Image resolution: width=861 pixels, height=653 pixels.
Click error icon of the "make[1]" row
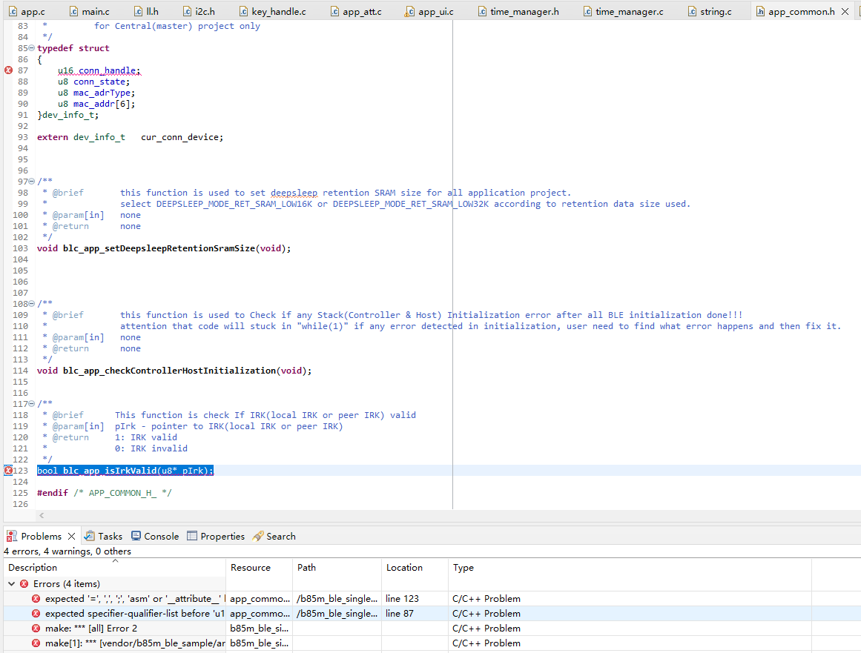36,643
